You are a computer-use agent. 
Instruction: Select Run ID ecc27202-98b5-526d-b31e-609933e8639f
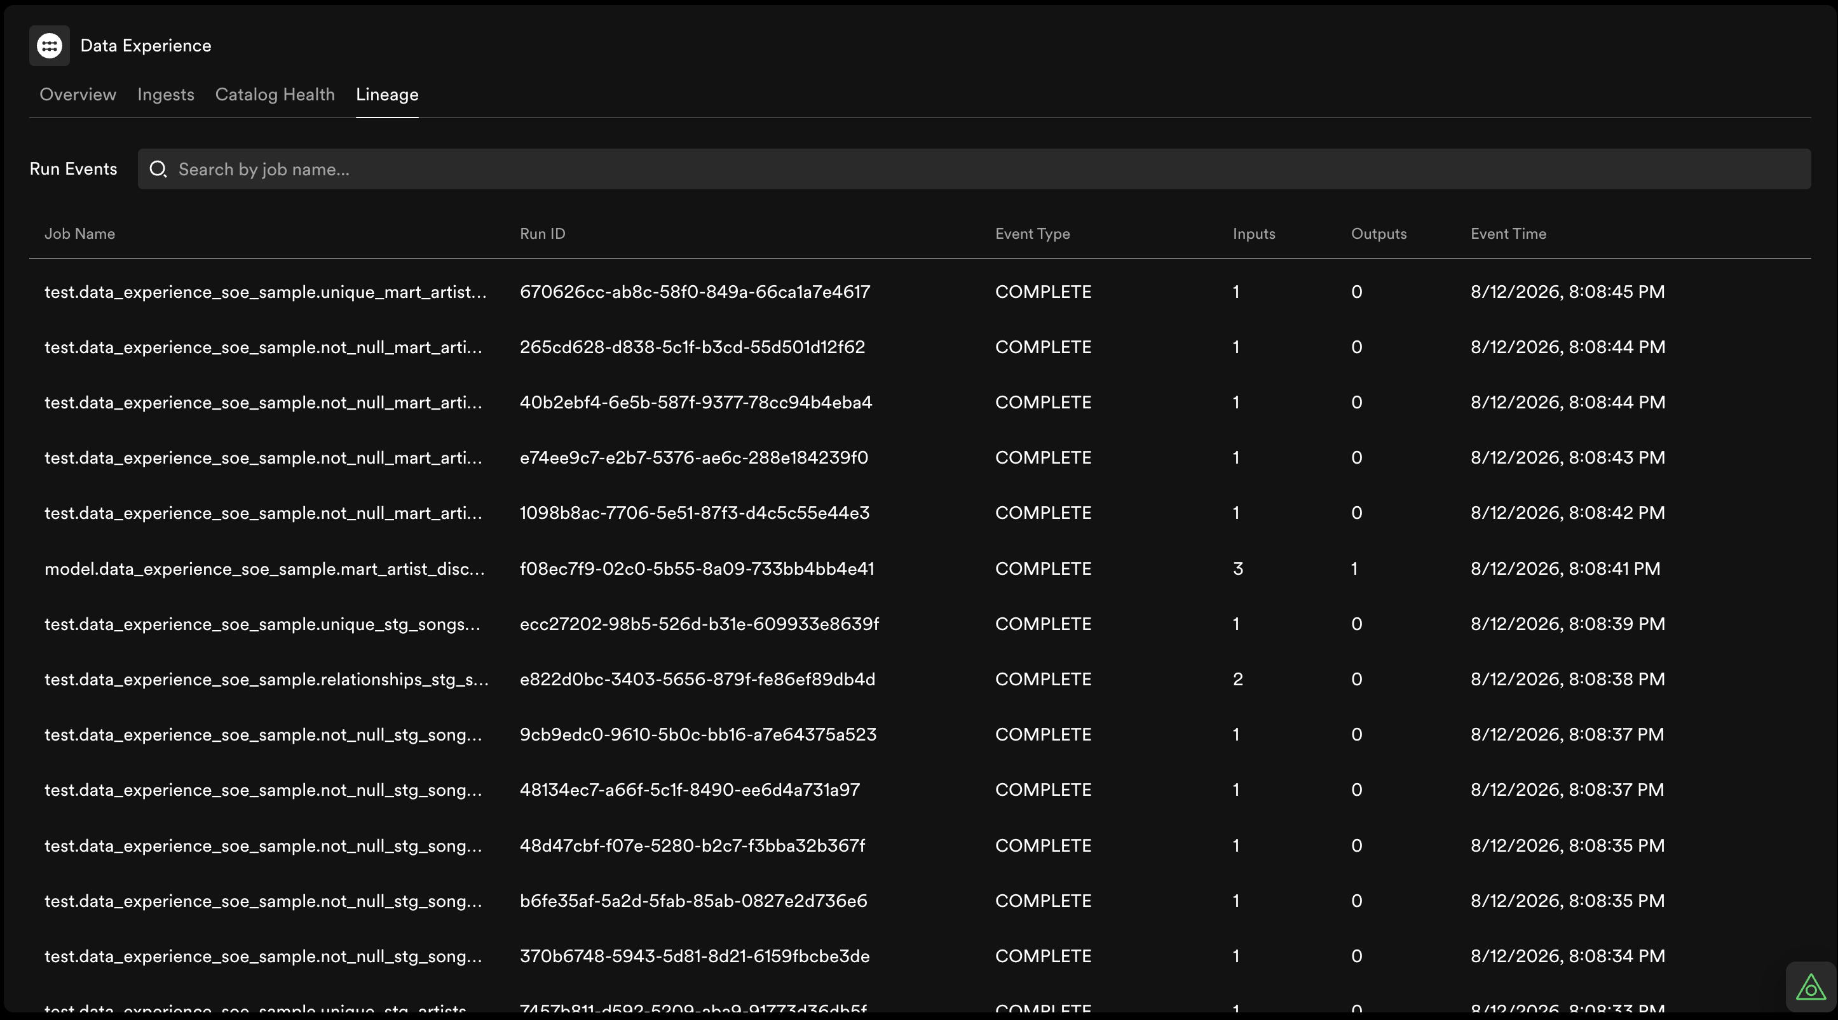(x=699, y=624)
